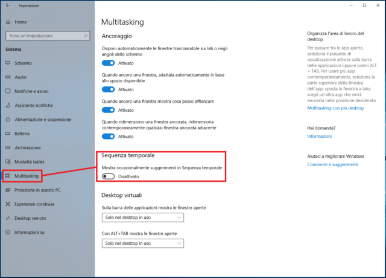Open taskbar windows dropdown 'Solo nel desktop in uso'
The height and width of the screenshot is (278, 386).
pyautogui.click(x=142, y=218)
